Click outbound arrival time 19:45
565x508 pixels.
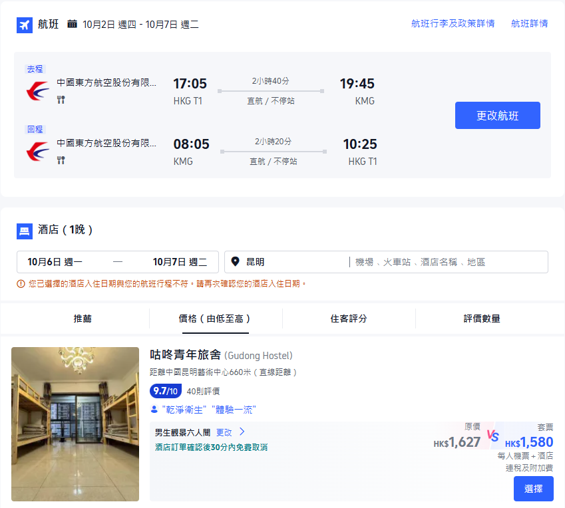pyautogui.click(x=357, y=84)
